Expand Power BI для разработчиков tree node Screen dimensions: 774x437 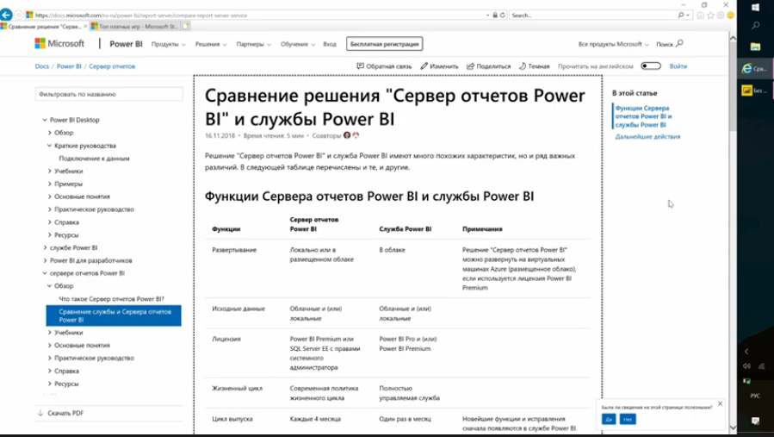(45, 260)
